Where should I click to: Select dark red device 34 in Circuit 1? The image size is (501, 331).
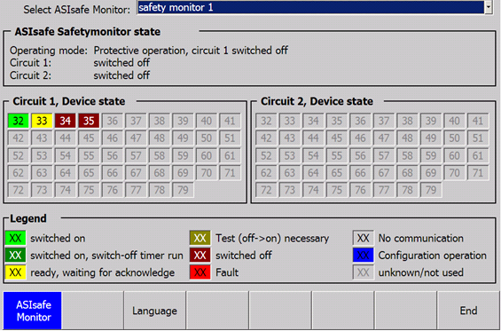pyautogui.click(x=66, y=121)
